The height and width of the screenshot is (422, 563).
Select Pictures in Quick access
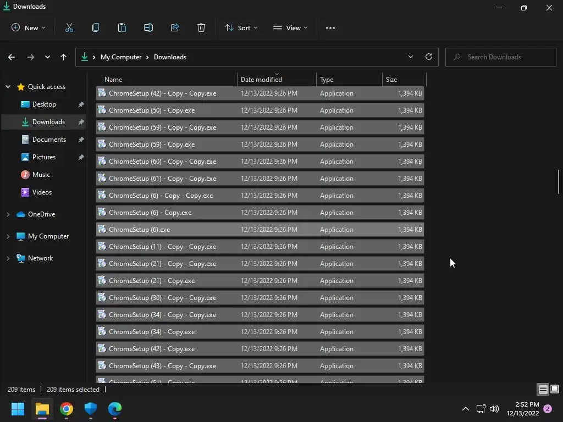pos(44,157)
